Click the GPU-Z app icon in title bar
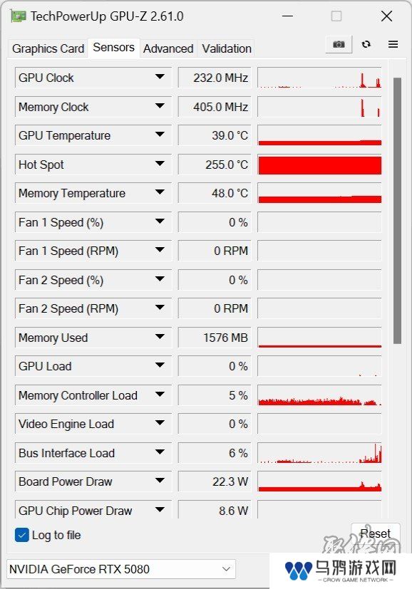412x589 pixels. click(x=19, y=16)
